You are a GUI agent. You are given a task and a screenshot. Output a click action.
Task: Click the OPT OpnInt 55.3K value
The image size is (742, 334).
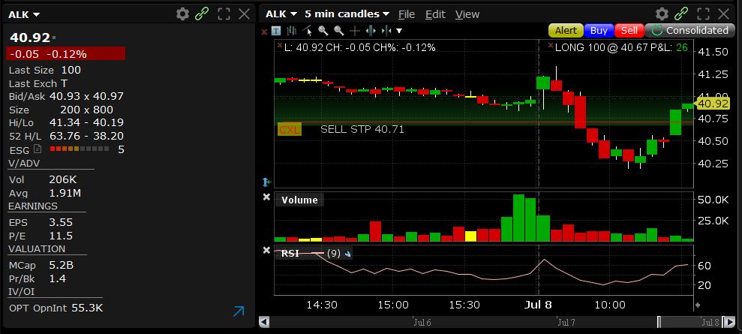[x=87, y=308]
